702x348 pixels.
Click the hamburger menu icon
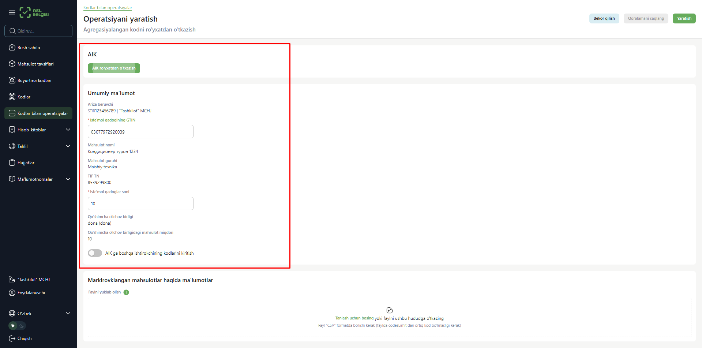[x=12, y=12]
